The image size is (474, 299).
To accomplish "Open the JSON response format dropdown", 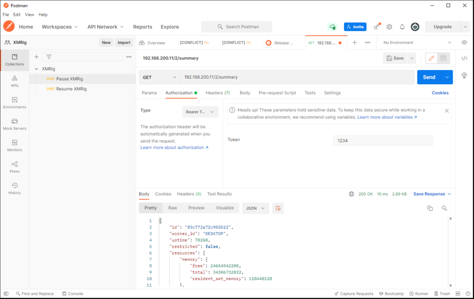I will (255, 208).
